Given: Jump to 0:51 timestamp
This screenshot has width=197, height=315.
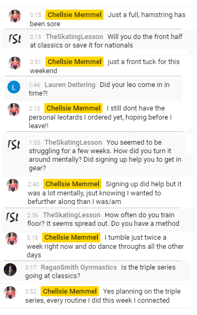Looking at the screenshot, I should [x=35, y=62].
